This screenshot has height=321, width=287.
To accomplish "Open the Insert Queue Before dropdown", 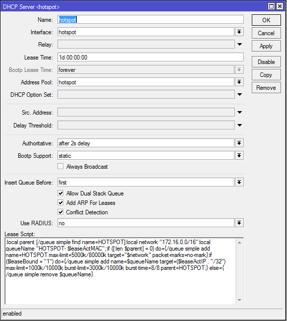I will click(x=239, y=182).
